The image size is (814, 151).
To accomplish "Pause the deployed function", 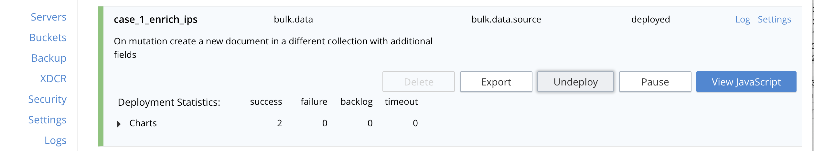I will [x=655, y=82].
